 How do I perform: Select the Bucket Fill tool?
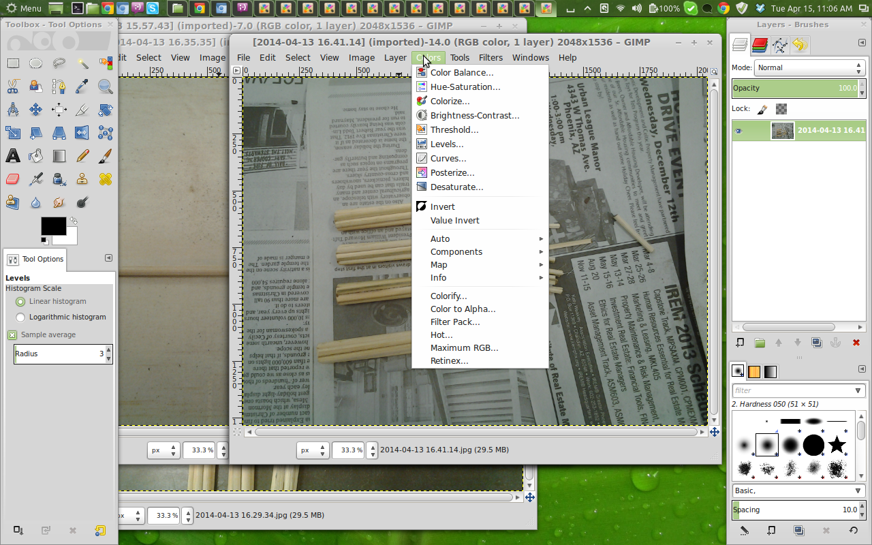[34, 157]
